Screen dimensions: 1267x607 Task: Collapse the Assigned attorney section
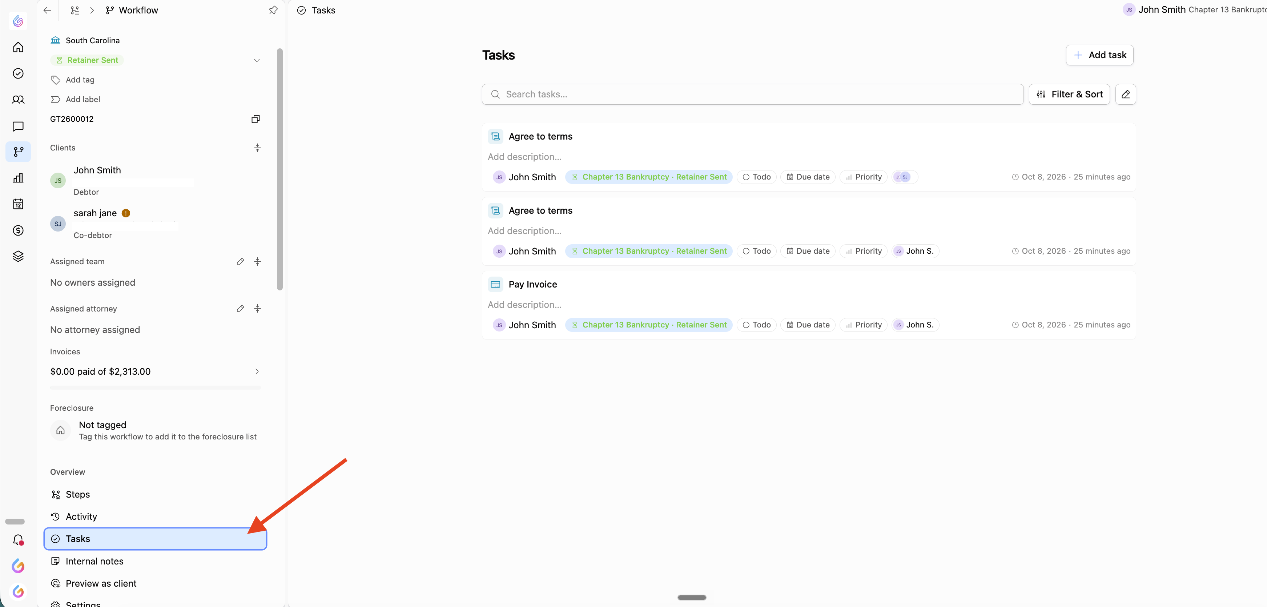257,309
